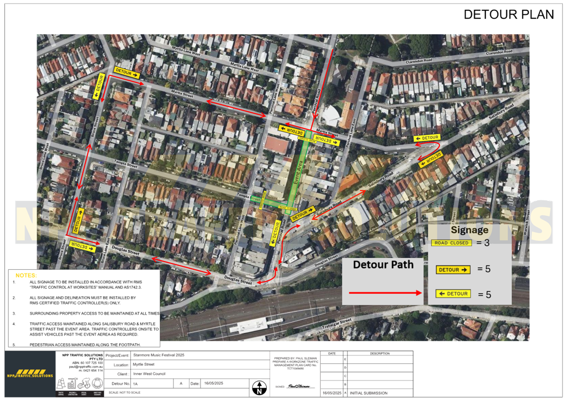Click the left DETOUR sign on Salisbury Road
Image resolution: width=566 pixels, height=400 pixels.
pos(427,138)
